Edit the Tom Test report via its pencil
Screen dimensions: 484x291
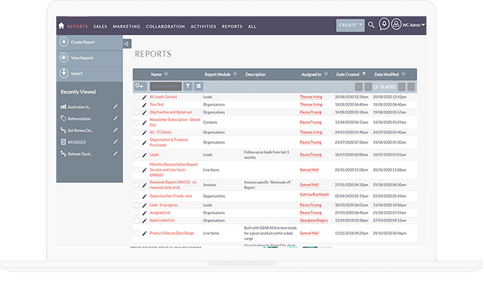[144, 105]
